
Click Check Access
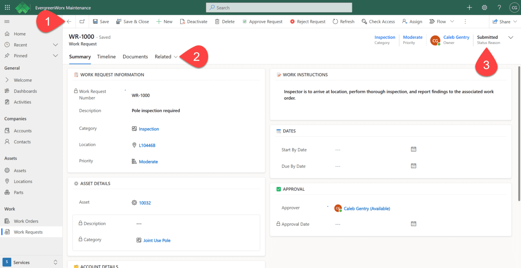[x=378, y=22]
